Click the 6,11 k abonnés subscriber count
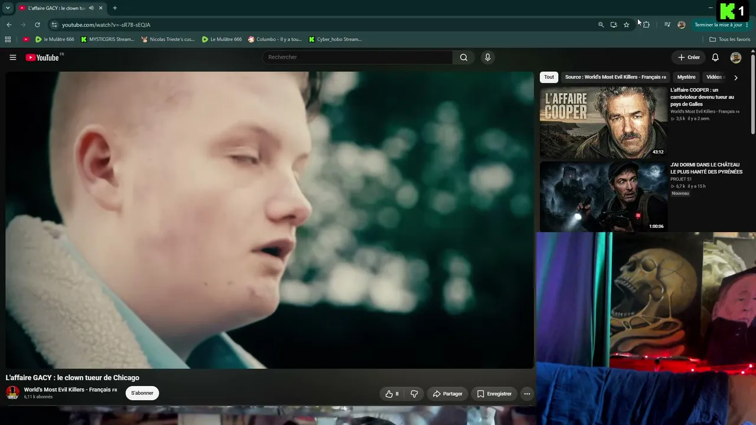Viewport: 756px width, 425px height. tap(38, 397)
